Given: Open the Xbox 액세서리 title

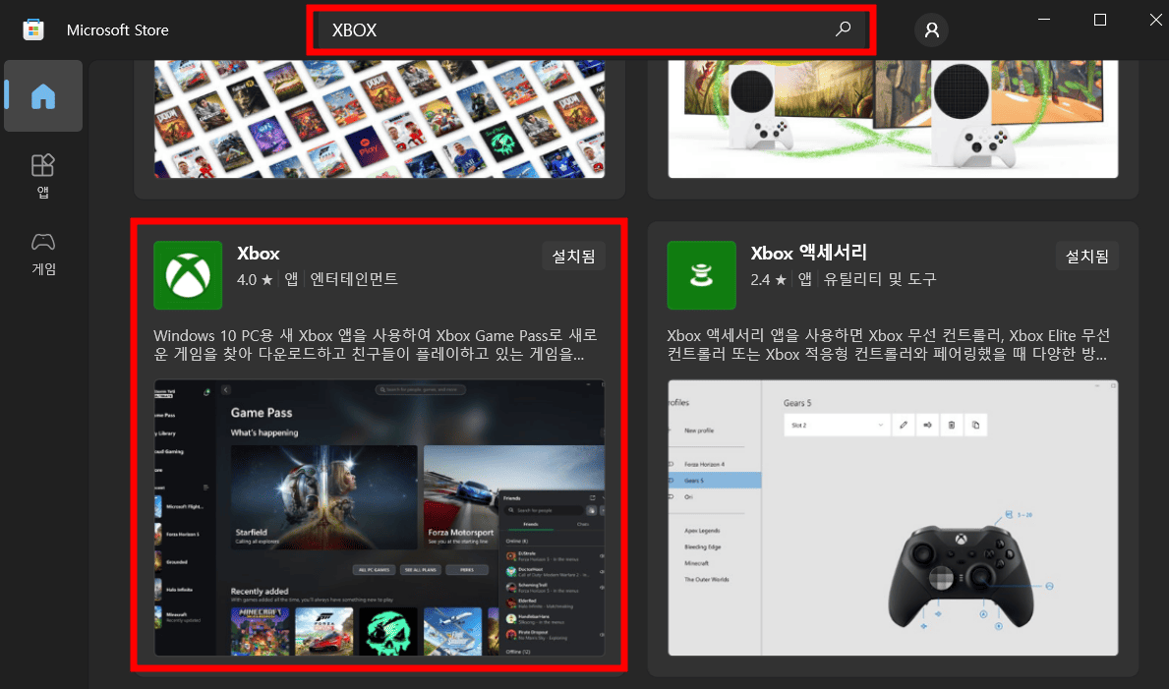Looking at the screenshot, I should click(809, 254).
